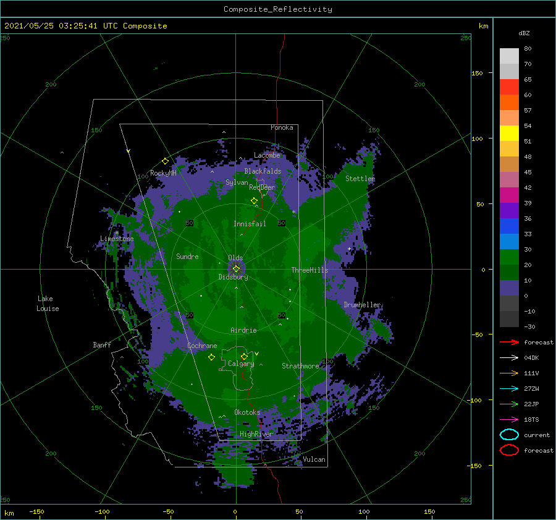Viewport: 556px width, 520px height.
Task: Click the Cochrane city label
Action: pos(202,346)
